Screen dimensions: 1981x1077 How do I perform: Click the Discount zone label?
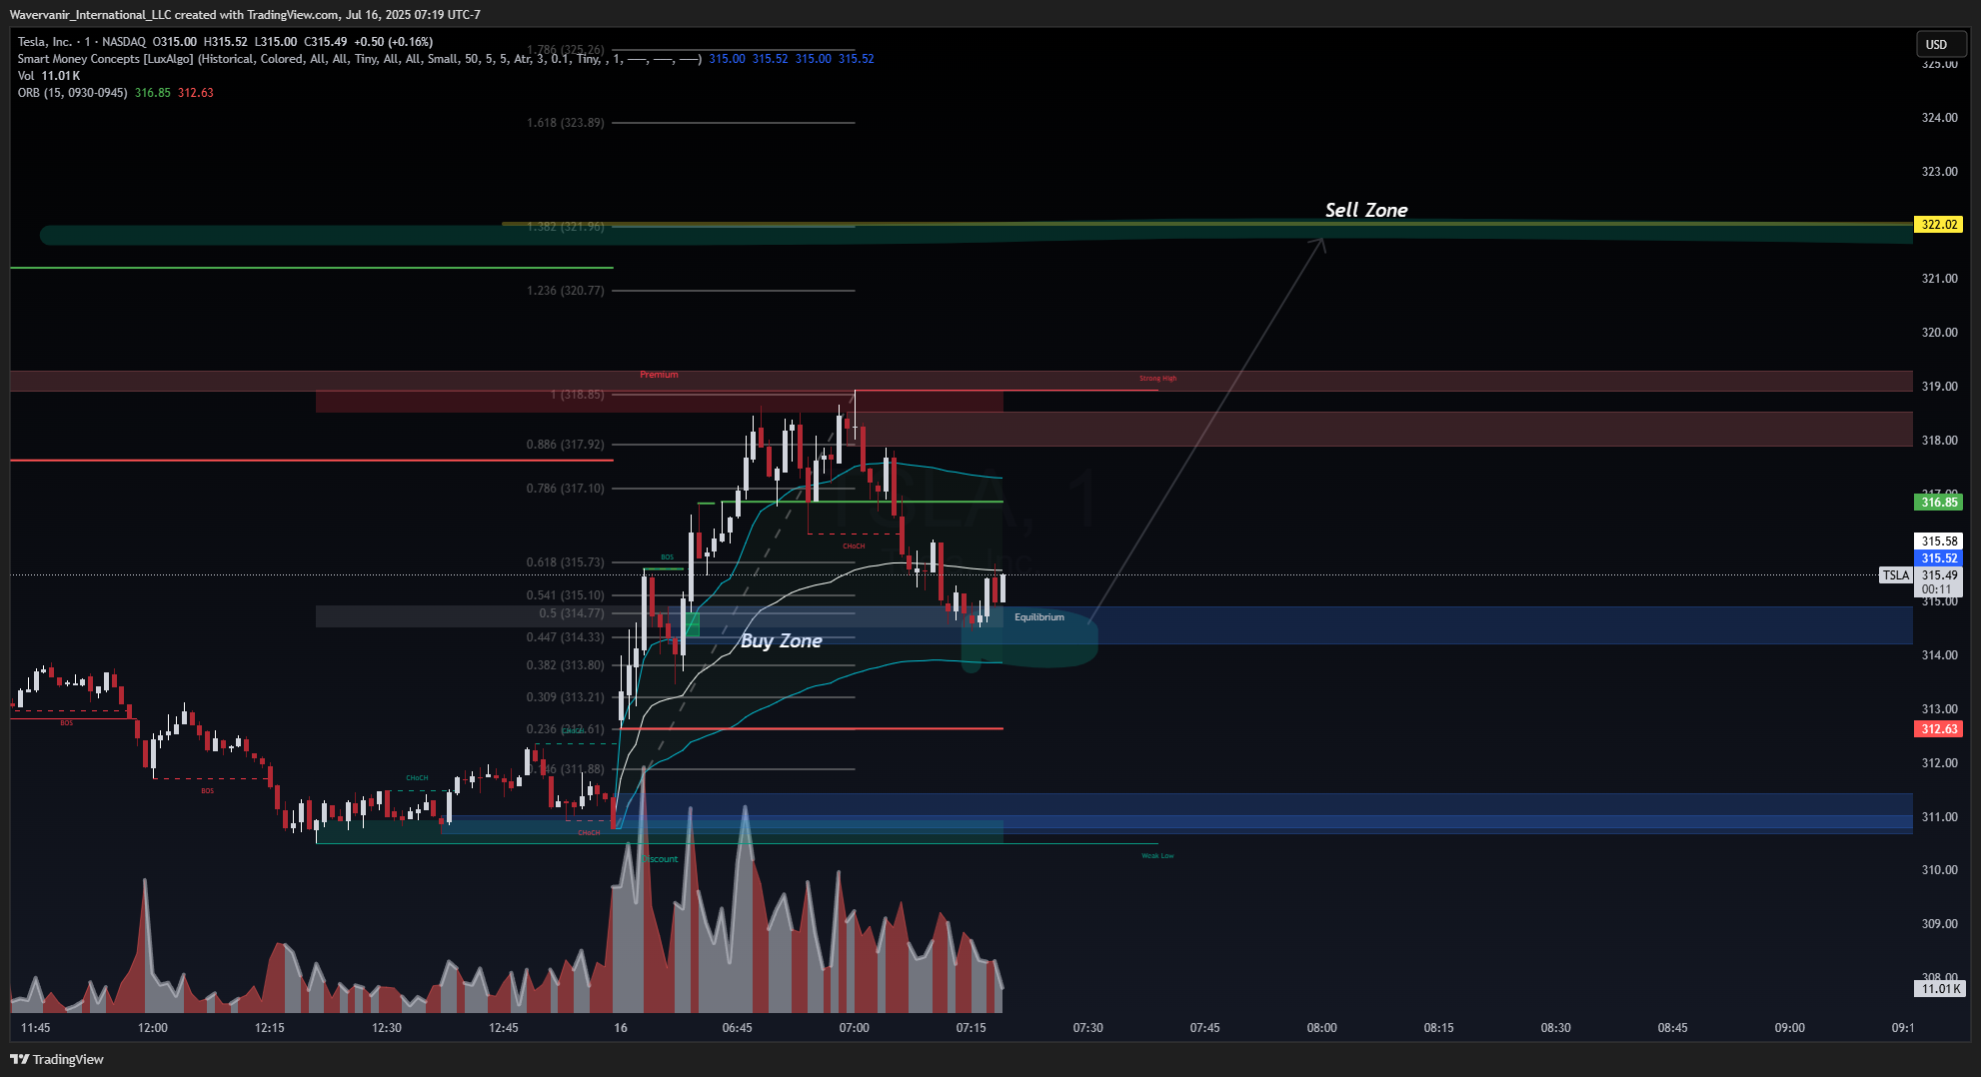(660, 859)
